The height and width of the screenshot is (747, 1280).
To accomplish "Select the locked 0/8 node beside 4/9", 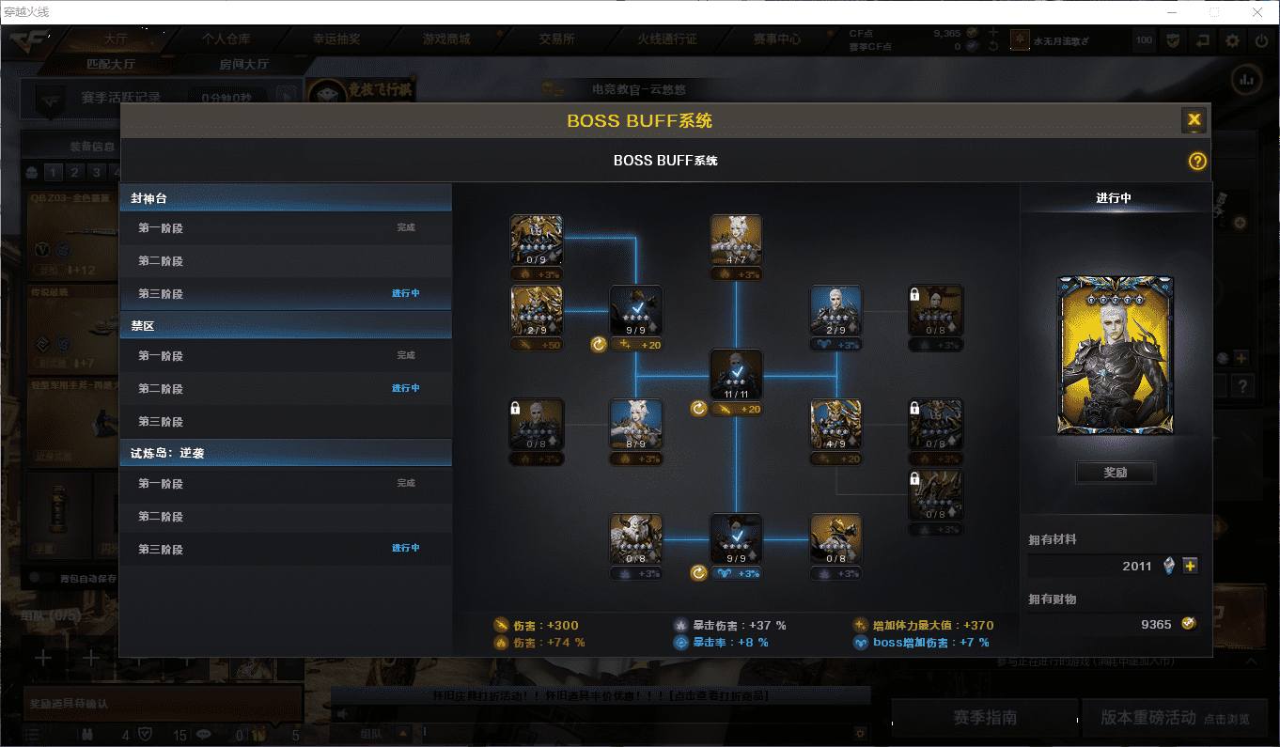I will coord(936,426).
